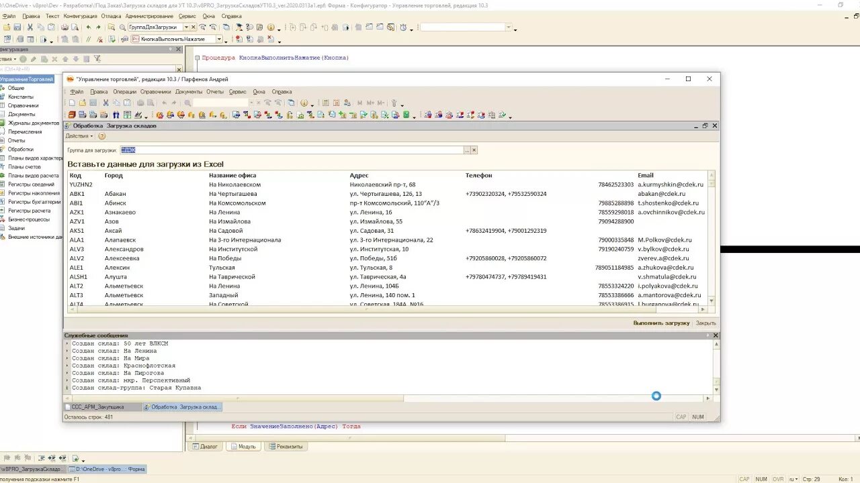Image resolution: width=860 pixels, height=483 pixels.
Task: Click info help icon in trade window toolbar
Action: coord(303,103)
